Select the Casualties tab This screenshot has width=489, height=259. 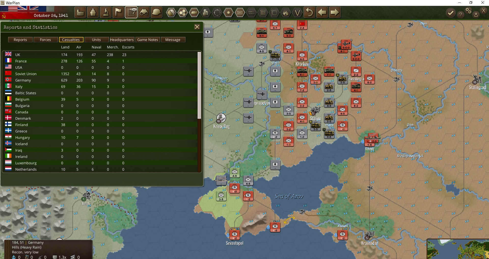click(71, 40)
